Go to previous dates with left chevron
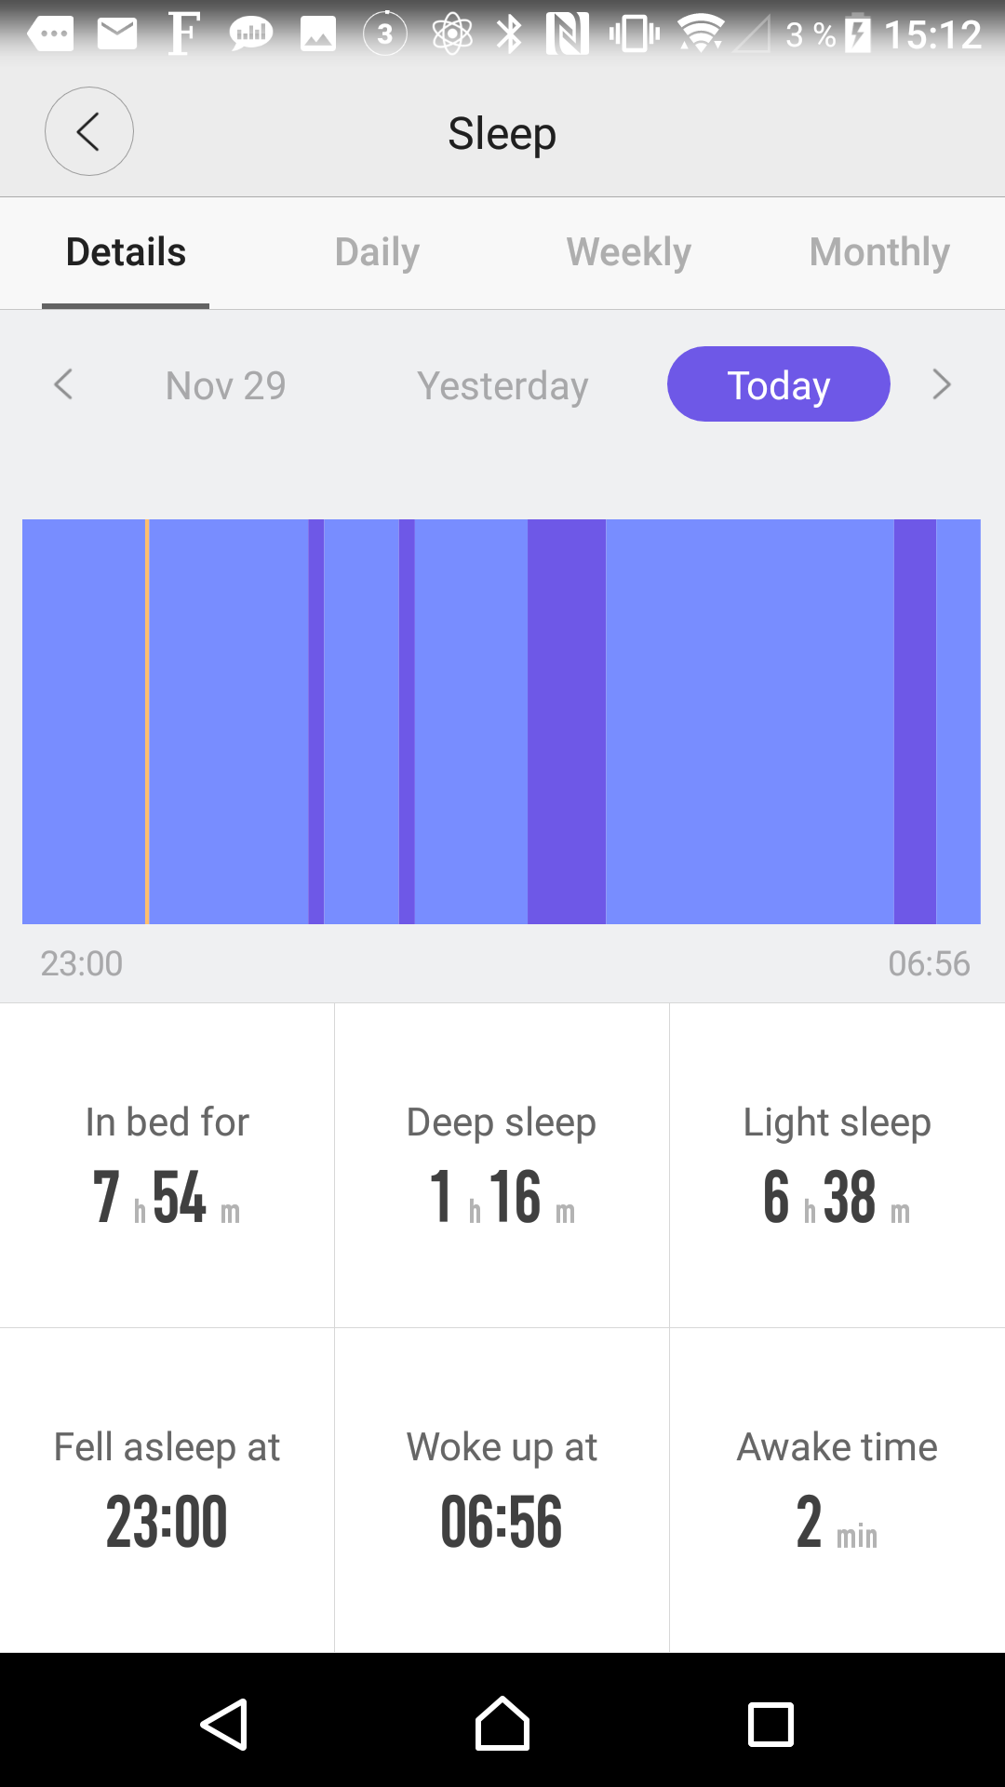Viewport: 1005px width, 1787px height. (63, 384)
